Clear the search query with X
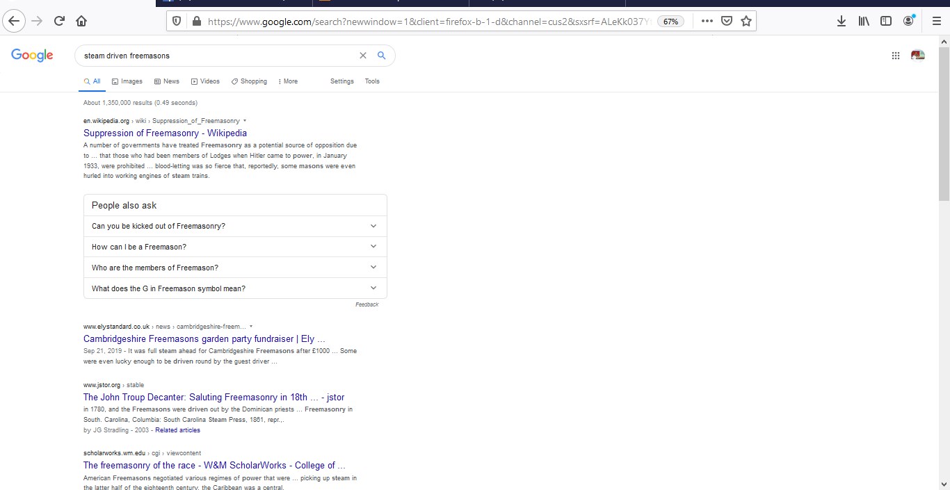The height and width of the screenshot is (490, 950). (362, 56)
